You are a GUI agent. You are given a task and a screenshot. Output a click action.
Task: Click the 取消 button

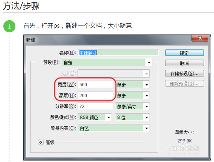(184, 63)
